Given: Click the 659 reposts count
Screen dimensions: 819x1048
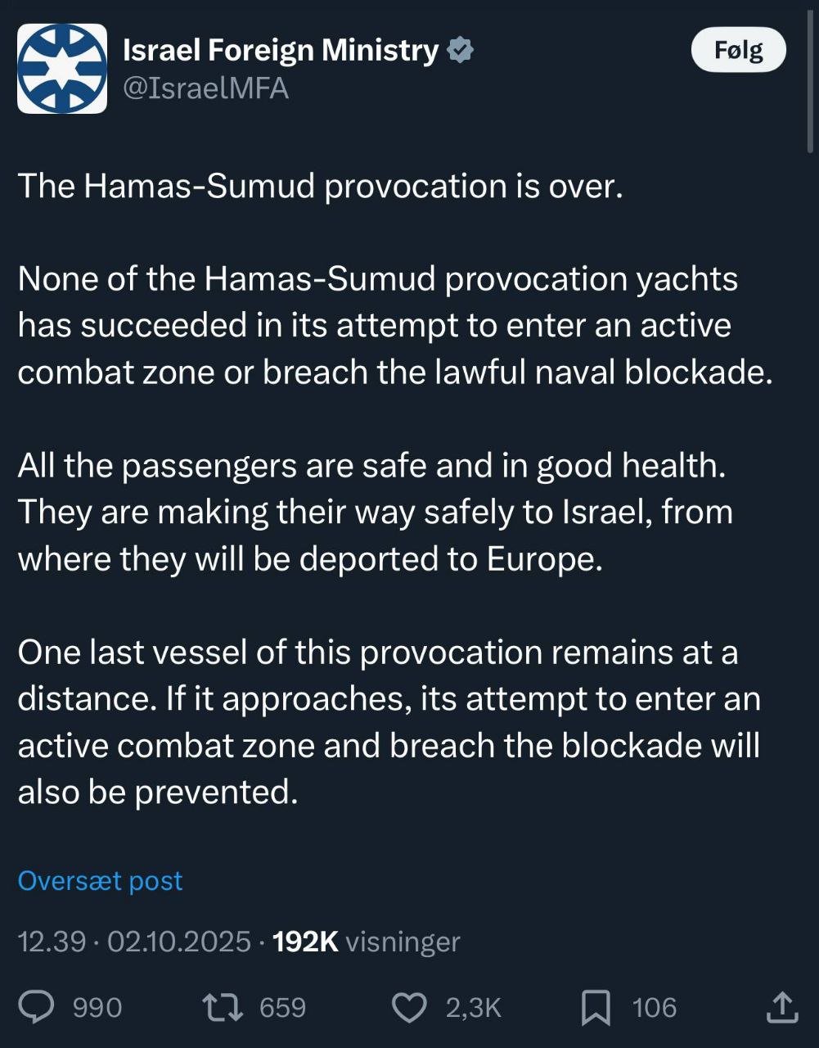Looking at the screenshot, I should pos(282,1007).
